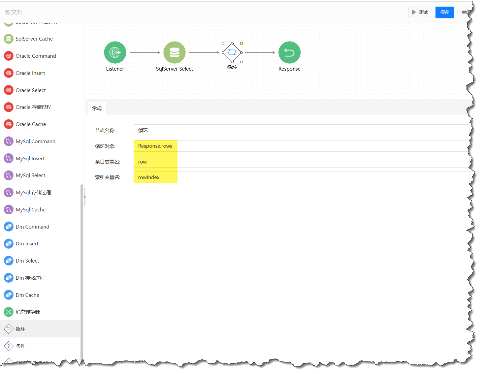
Task: Select the loop diamond node on canvas
Action: pos(232,52)
